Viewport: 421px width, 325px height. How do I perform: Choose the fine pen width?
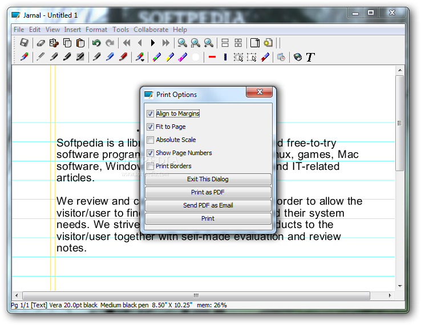[41, 57]
